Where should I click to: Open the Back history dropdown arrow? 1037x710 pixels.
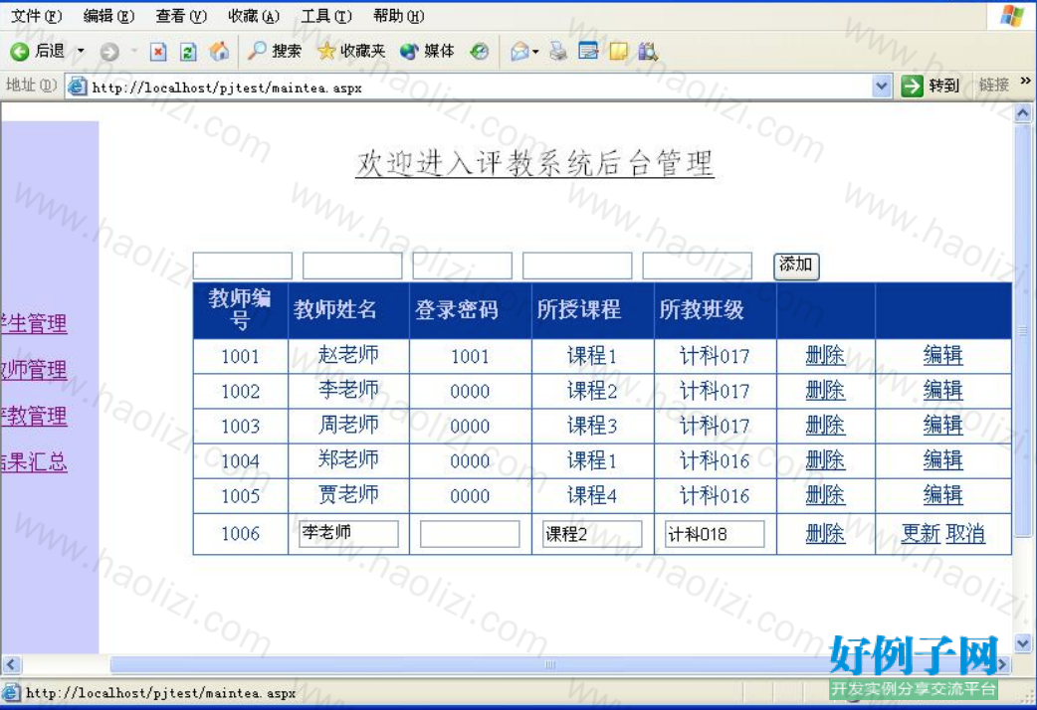coord(81,51)
